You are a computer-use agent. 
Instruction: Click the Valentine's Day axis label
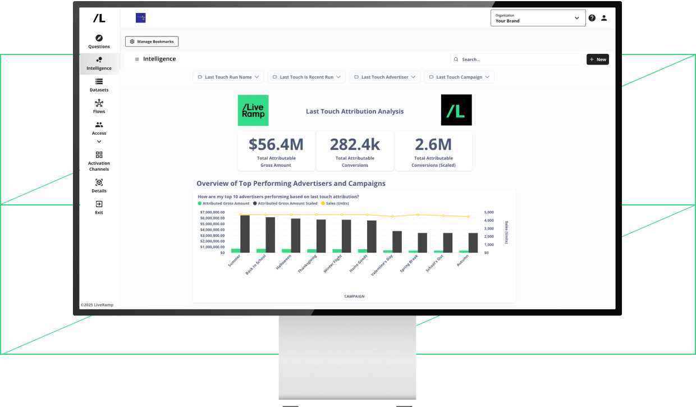(x=382, y=265)
